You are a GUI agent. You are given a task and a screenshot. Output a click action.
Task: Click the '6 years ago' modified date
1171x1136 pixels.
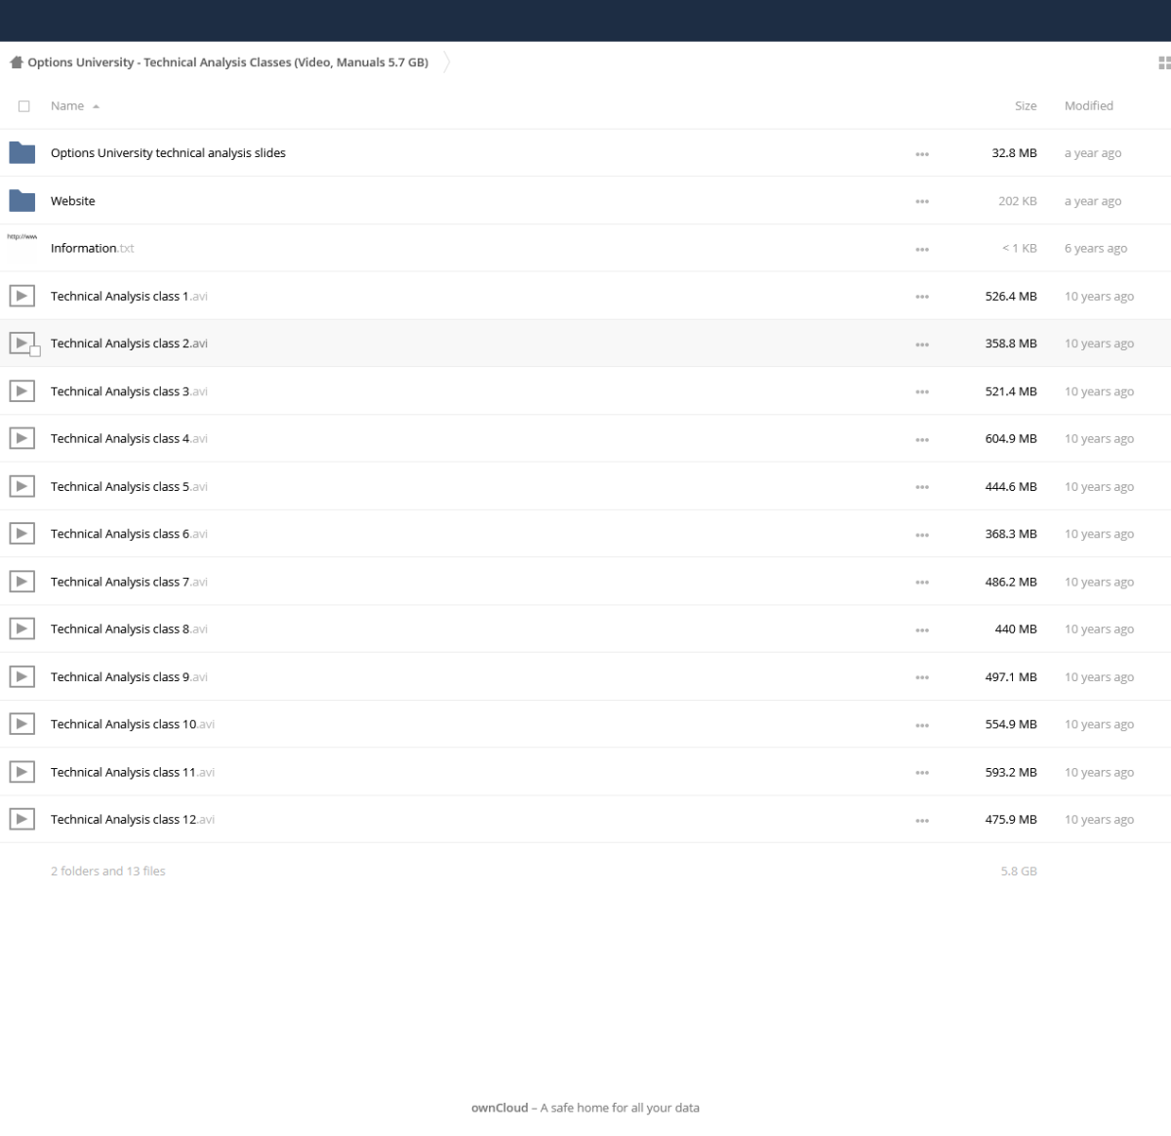pyautogui.click(x=1096, y=248)
